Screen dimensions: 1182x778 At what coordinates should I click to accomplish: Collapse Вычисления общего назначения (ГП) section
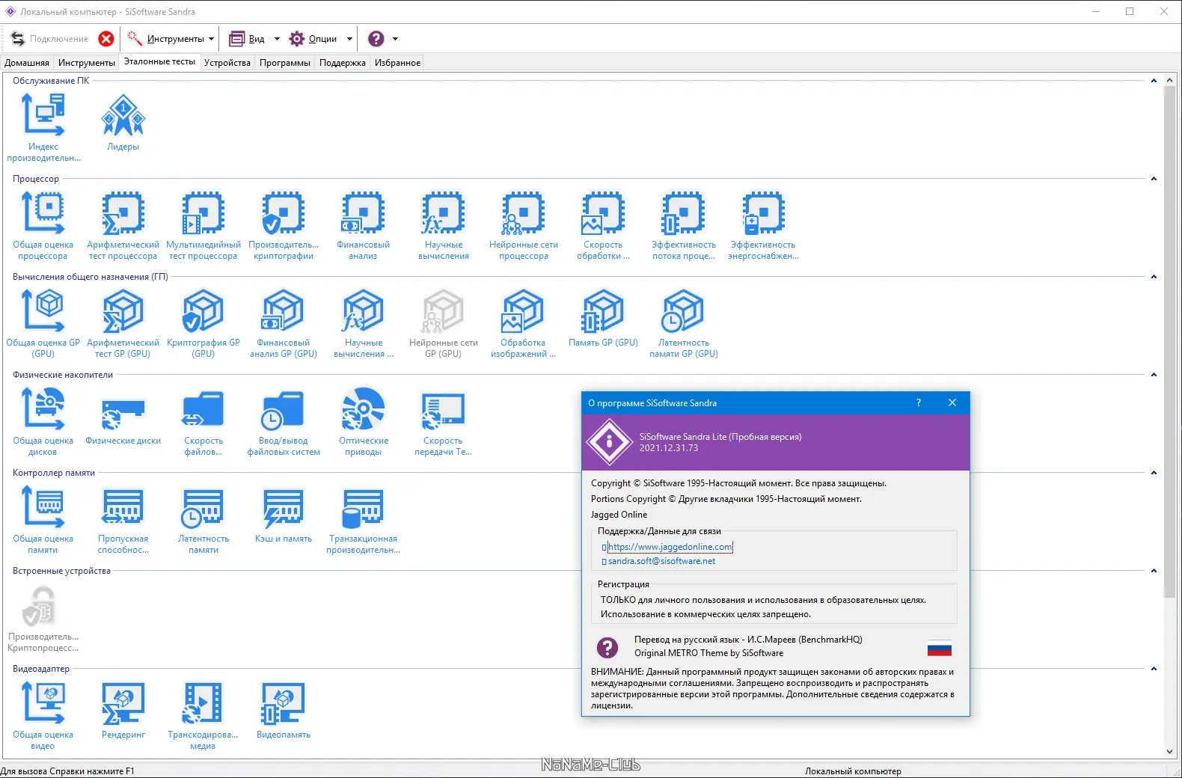pyautogui.click(x=1154, y=277)
